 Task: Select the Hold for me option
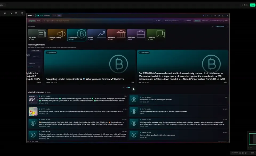point(205,21)
